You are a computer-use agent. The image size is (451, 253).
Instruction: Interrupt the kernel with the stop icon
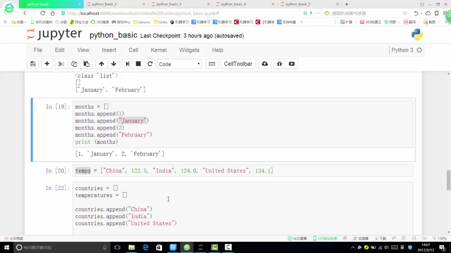138,64
